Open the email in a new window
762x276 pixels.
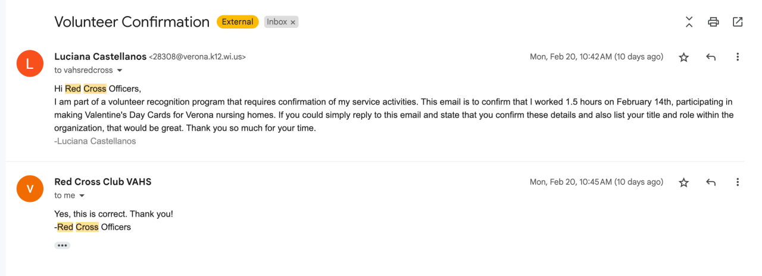[x=738, y=22]
